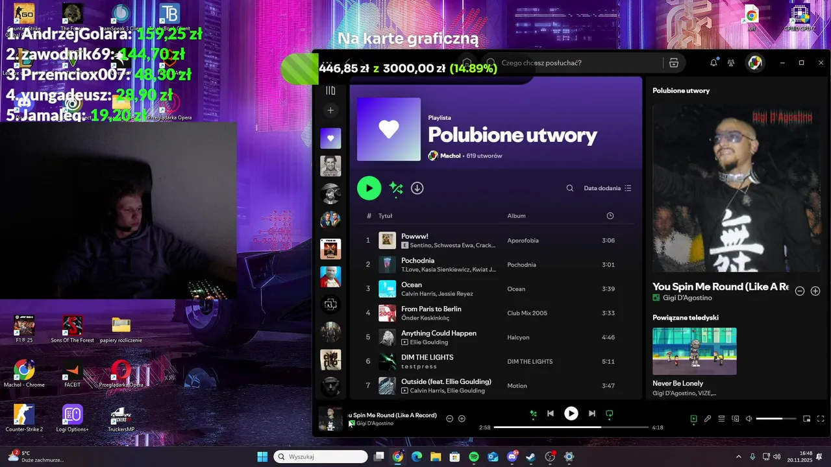Select the track "Pochodnia" row
831x467 pixels.
pos(496,265)
